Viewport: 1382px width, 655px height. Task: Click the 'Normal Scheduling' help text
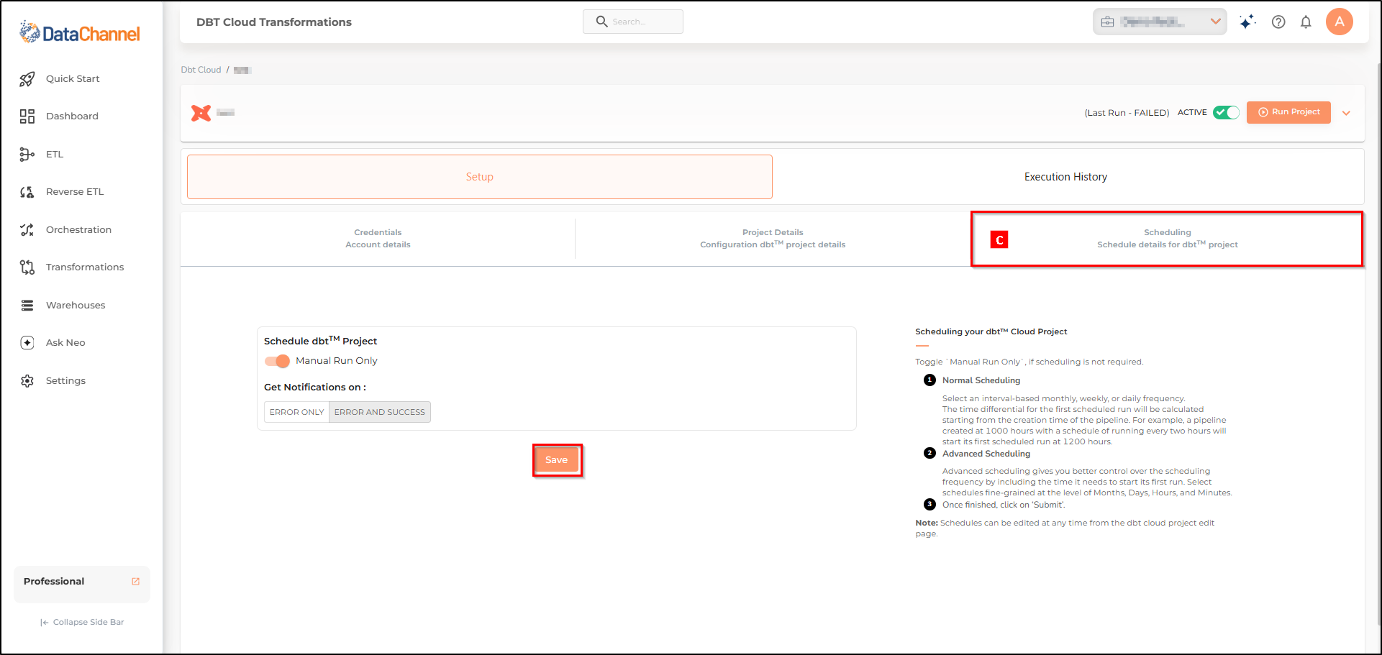coord(981,380)
